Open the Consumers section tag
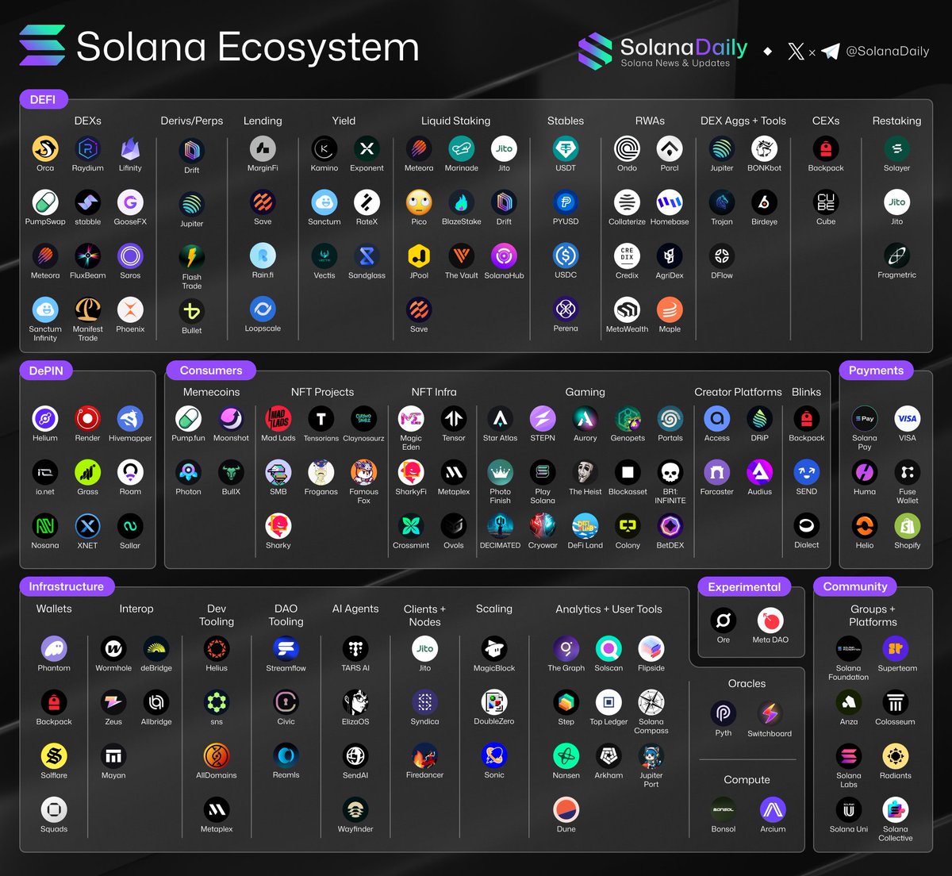The image size is (952, 876). pos(211,371)
